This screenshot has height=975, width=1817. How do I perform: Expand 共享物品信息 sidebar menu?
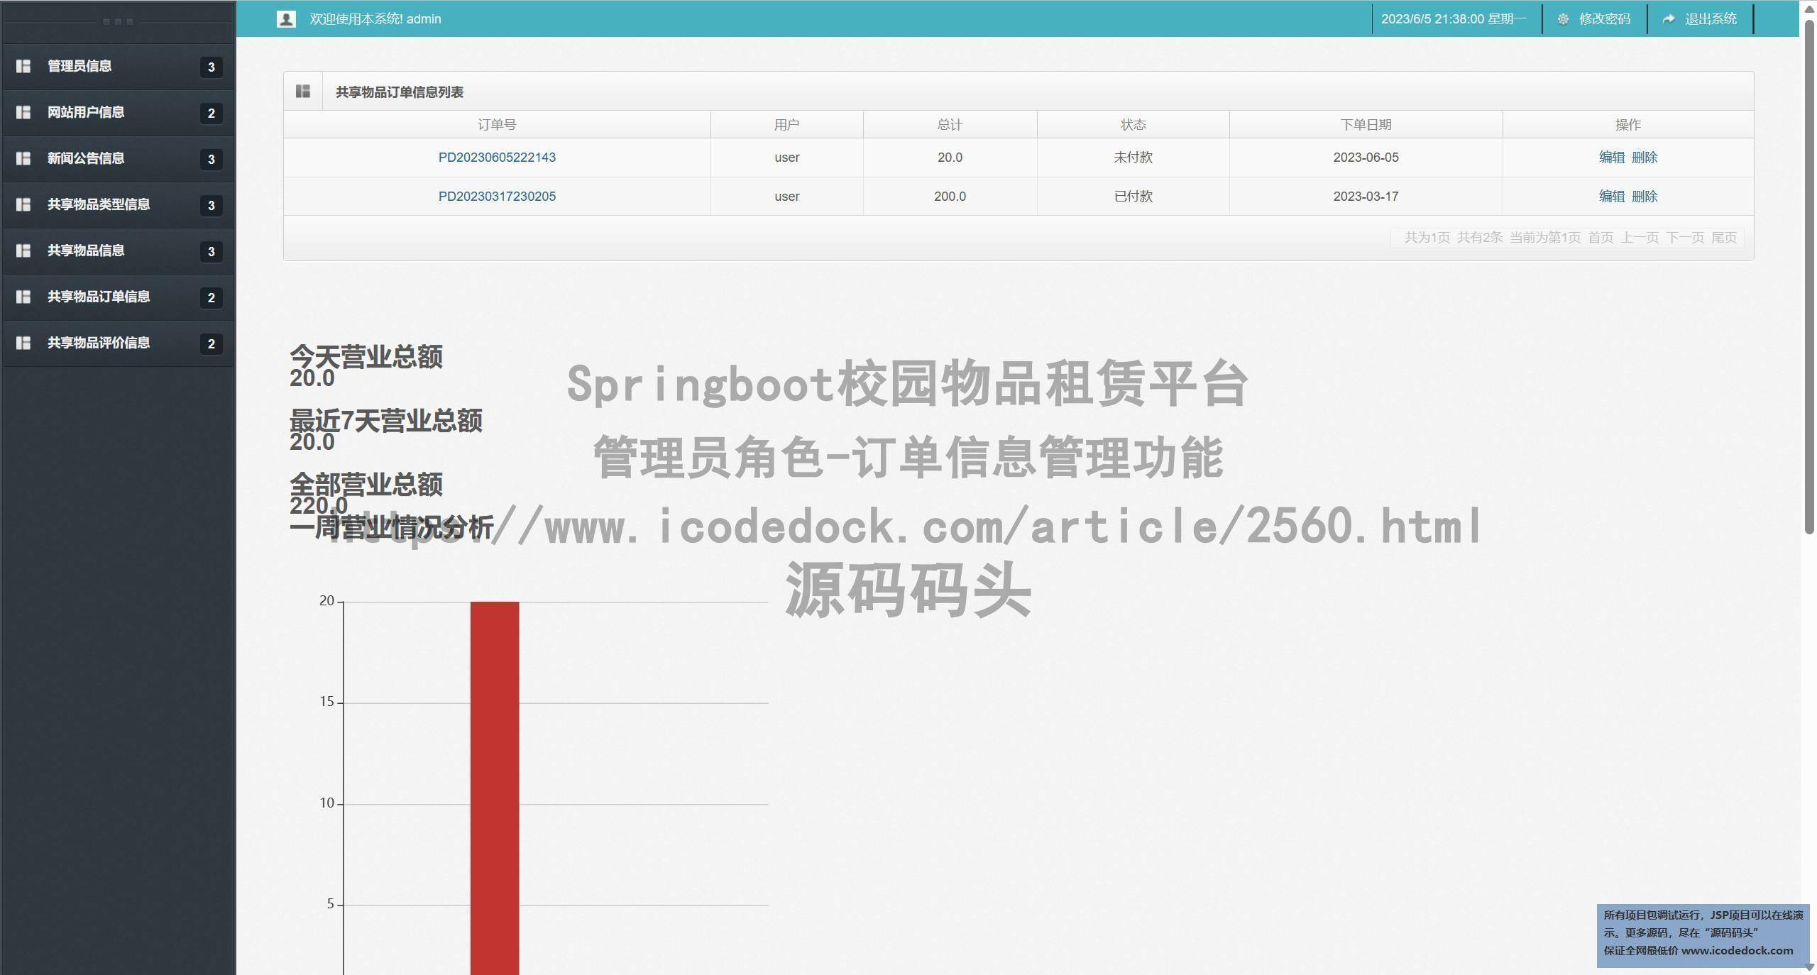point(86,250)
